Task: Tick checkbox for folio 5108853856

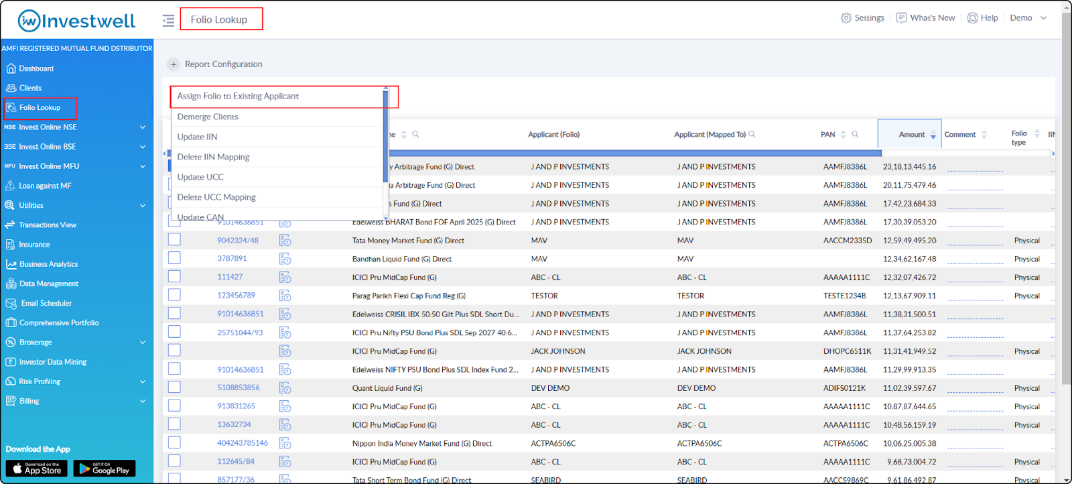Action: pos(174,387)
